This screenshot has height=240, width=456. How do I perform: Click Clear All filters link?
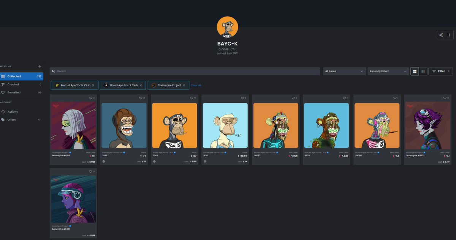[196, 85]
